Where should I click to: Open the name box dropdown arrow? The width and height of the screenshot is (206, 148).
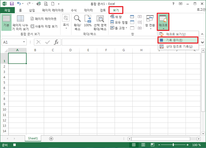click(x=24, y=42)
